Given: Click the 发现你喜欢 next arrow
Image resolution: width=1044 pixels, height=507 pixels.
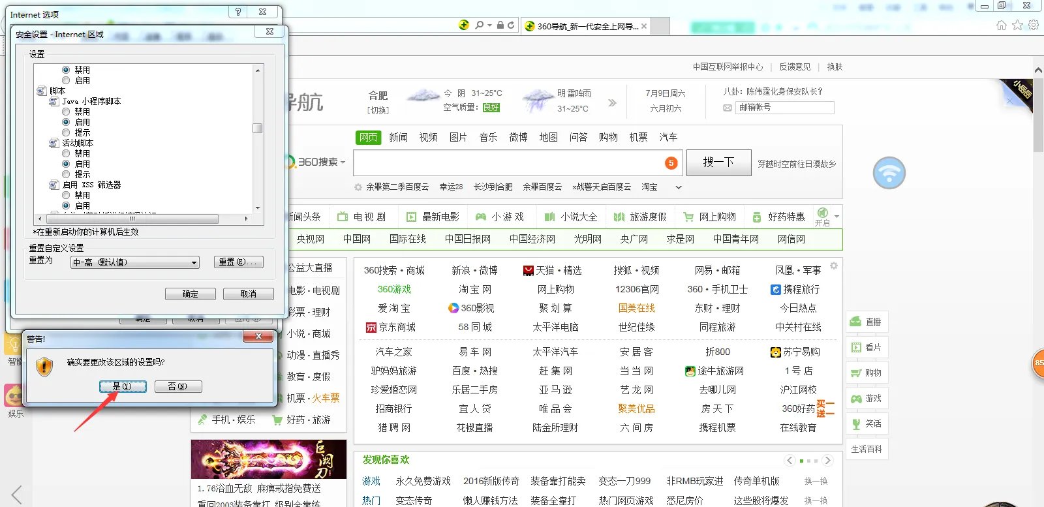Looking at the screenshot, I should pyautogui.click(x=827, y=461).
